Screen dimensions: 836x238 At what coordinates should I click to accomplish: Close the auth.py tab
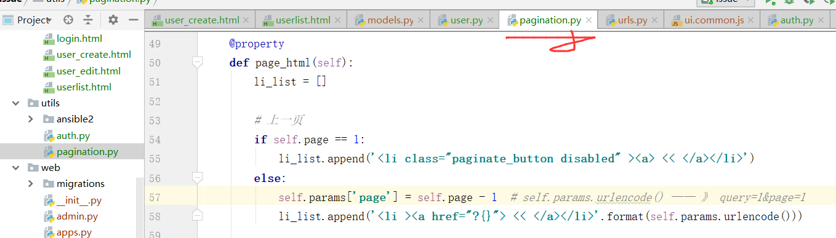click(821, 20)
